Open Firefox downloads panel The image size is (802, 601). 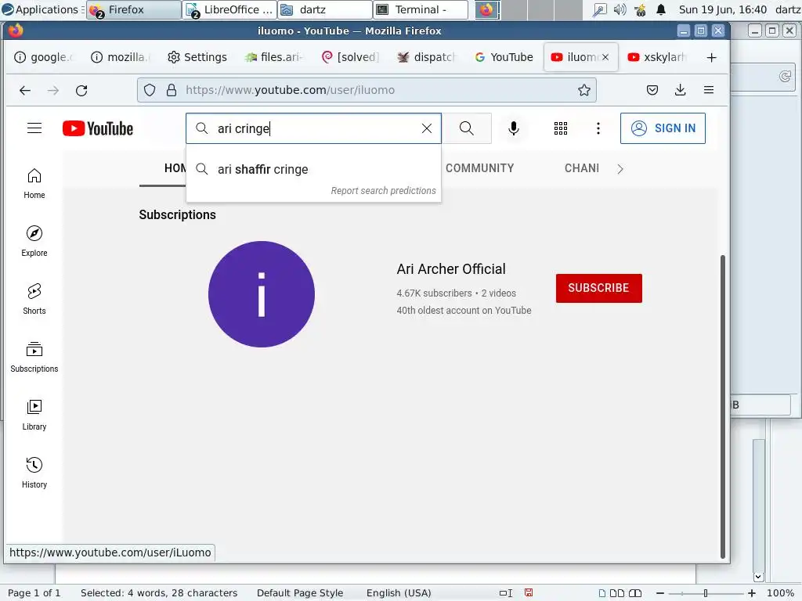click(x=681, y=91)
